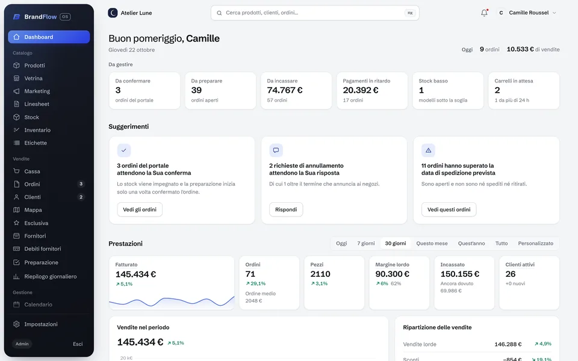This screenshot has height=361, width=578.
Task: Click the Calendario calendar icon
Action: tap(16, 304)
